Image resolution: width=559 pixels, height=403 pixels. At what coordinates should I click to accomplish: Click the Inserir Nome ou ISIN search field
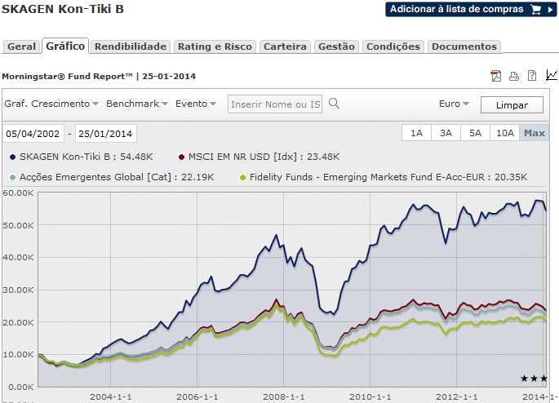point(275,104)
